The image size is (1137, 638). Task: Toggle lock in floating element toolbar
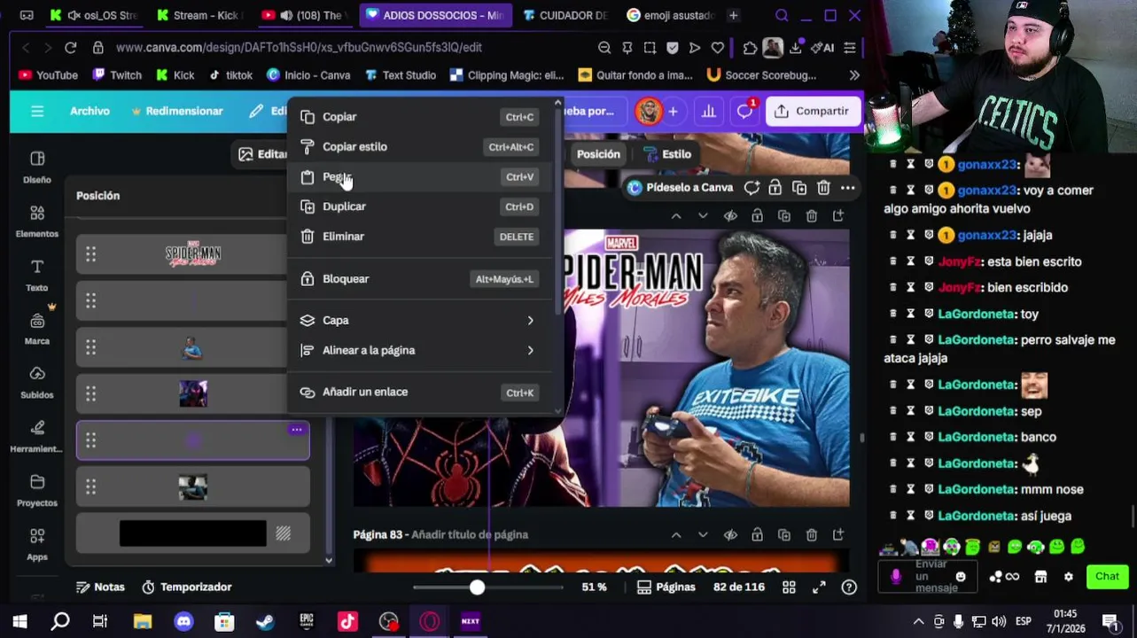click(x=775, y=188)
